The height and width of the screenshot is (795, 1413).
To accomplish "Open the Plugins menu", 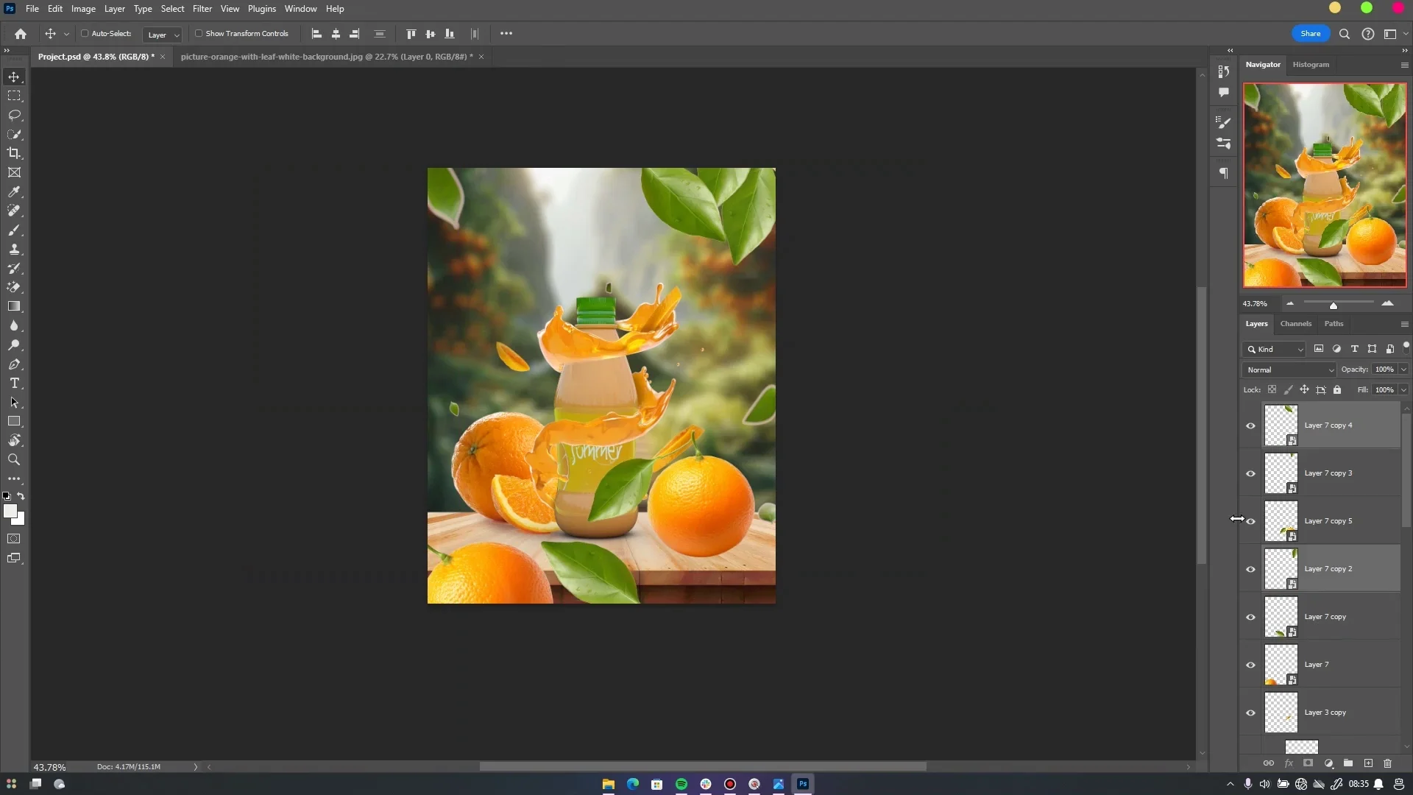I will pyautogui.click(x=262, y=9).
